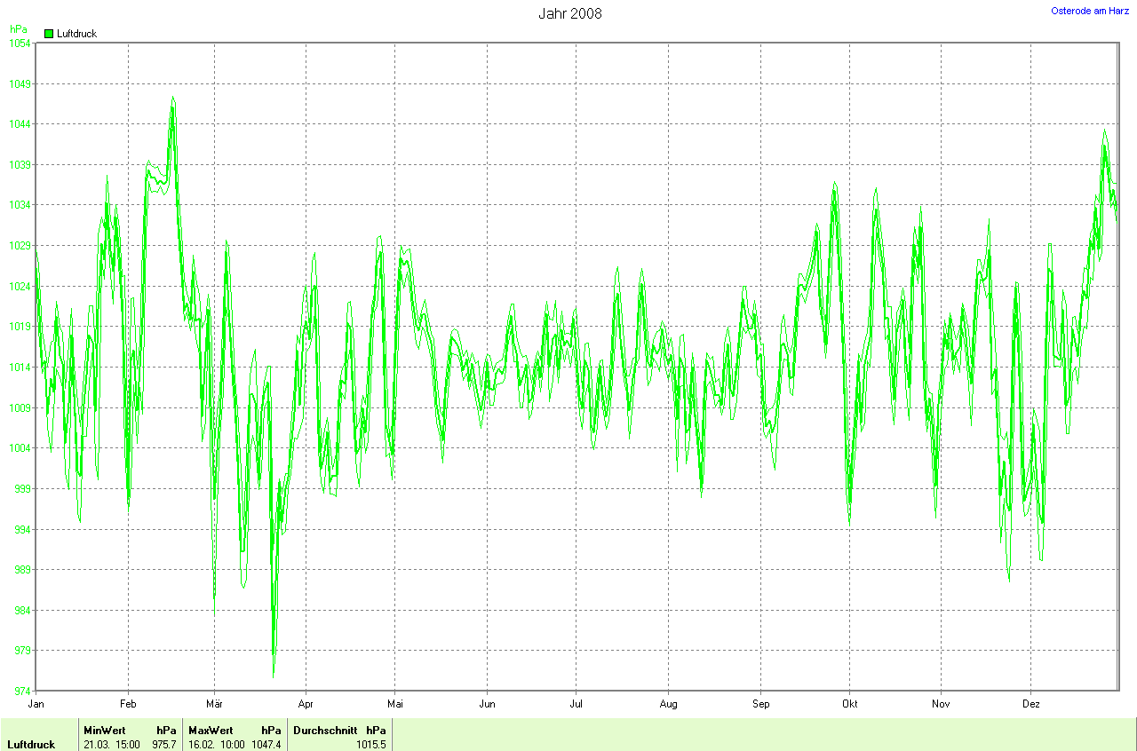Click the Dez month label on x-axis

pyautogui.click(x=1031, y=704)
